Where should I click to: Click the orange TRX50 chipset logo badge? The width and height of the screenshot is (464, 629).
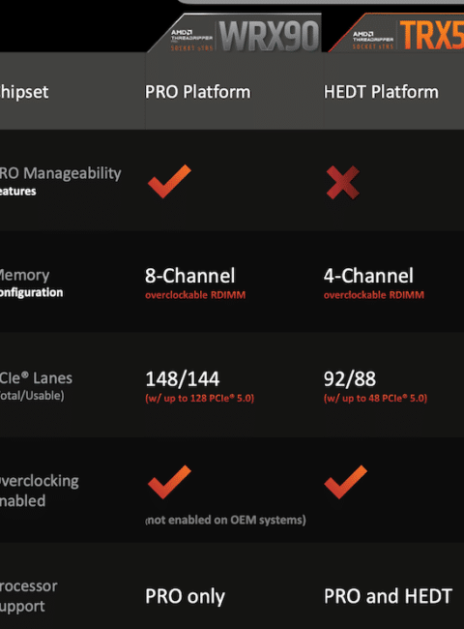point(396,33)
